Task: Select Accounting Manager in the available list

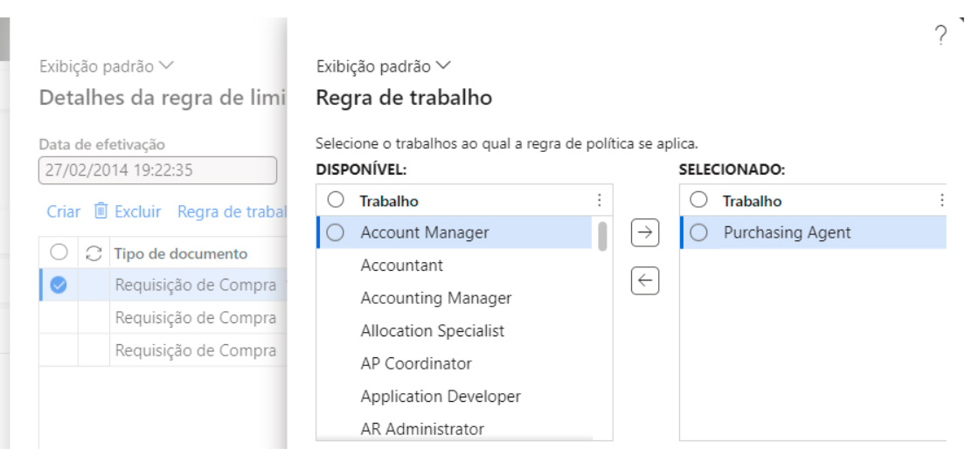Action: [x=435, y=298]
